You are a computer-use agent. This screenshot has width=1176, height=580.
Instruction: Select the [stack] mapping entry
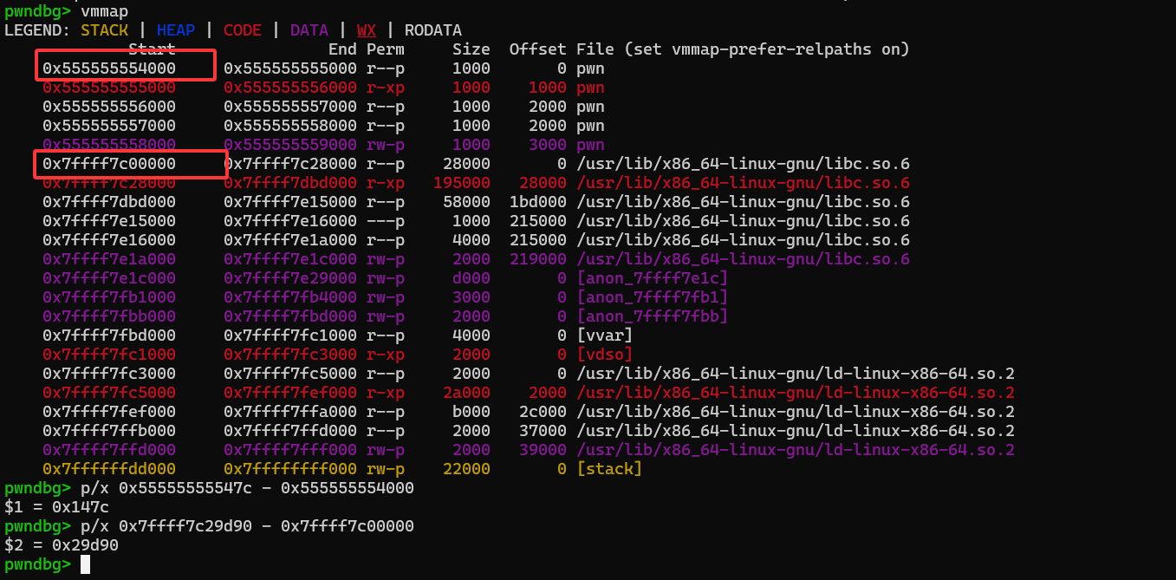click(609, 468)
